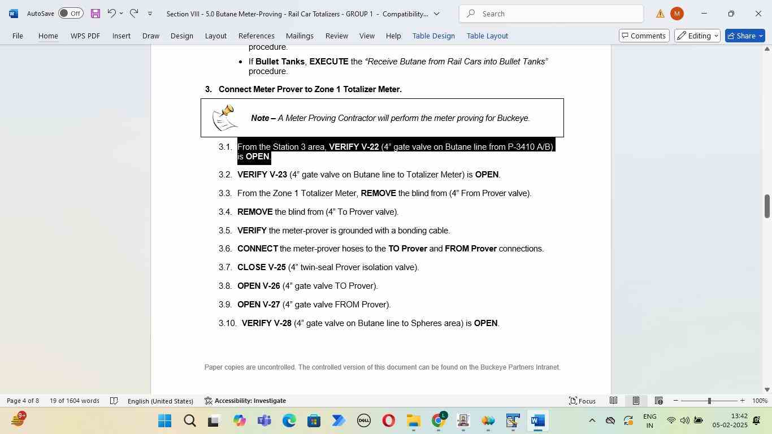Switch to the Home tab
Image resolution: width=772 pixels, height=434 pixels.
(x=48, y=36)
